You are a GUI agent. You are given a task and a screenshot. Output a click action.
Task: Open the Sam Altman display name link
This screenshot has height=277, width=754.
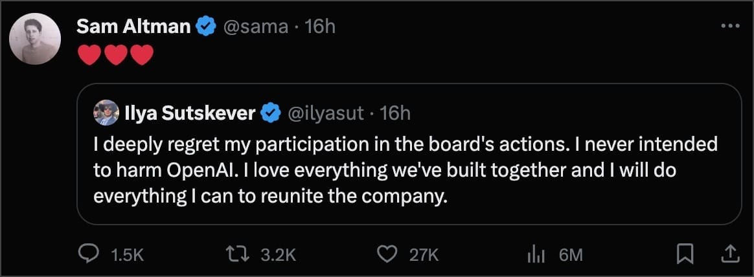pos(133,27)
